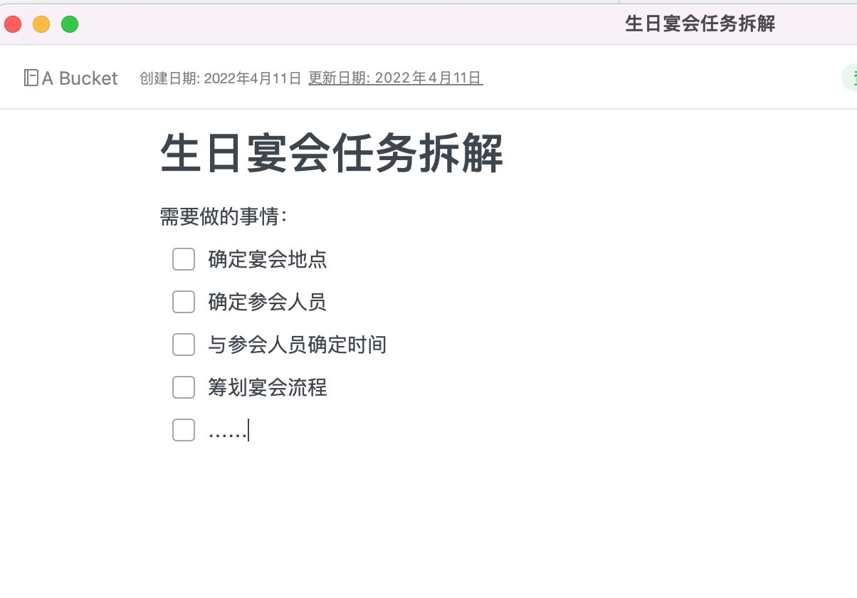
Task: Click the 更新日期 underlined date link
Action: 396,78
